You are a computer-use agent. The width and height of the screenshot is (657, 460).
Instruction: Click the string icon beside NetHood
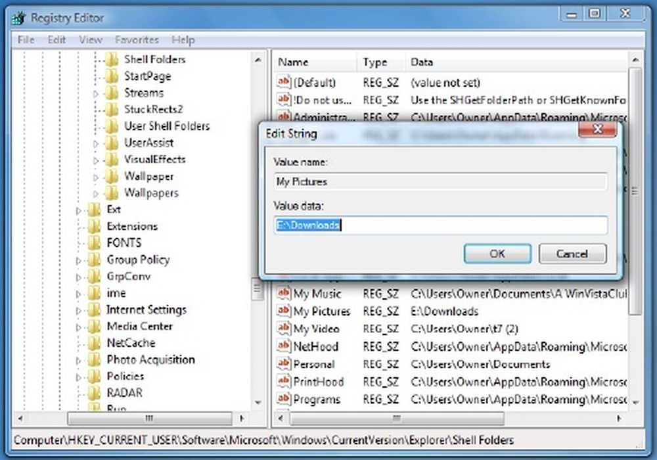(284, 346)
